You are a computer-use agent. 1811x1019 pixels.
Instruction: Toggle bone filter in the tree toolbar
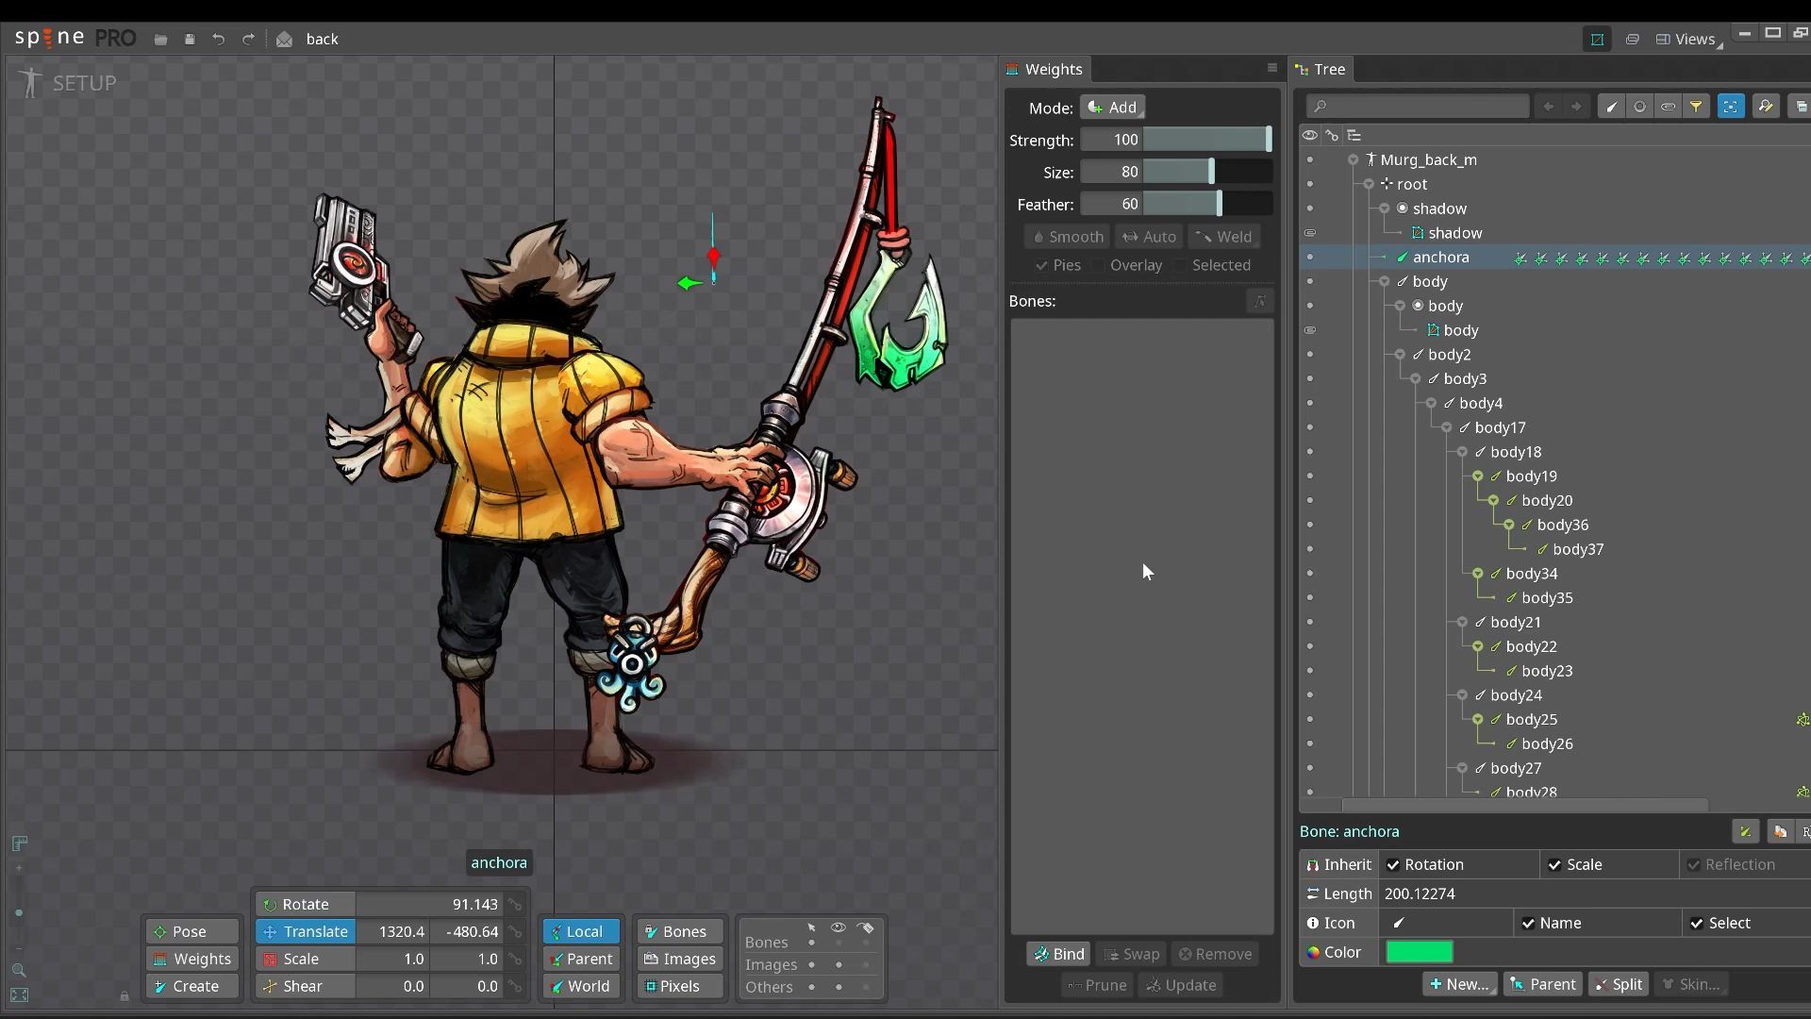tap(1611, 107)
